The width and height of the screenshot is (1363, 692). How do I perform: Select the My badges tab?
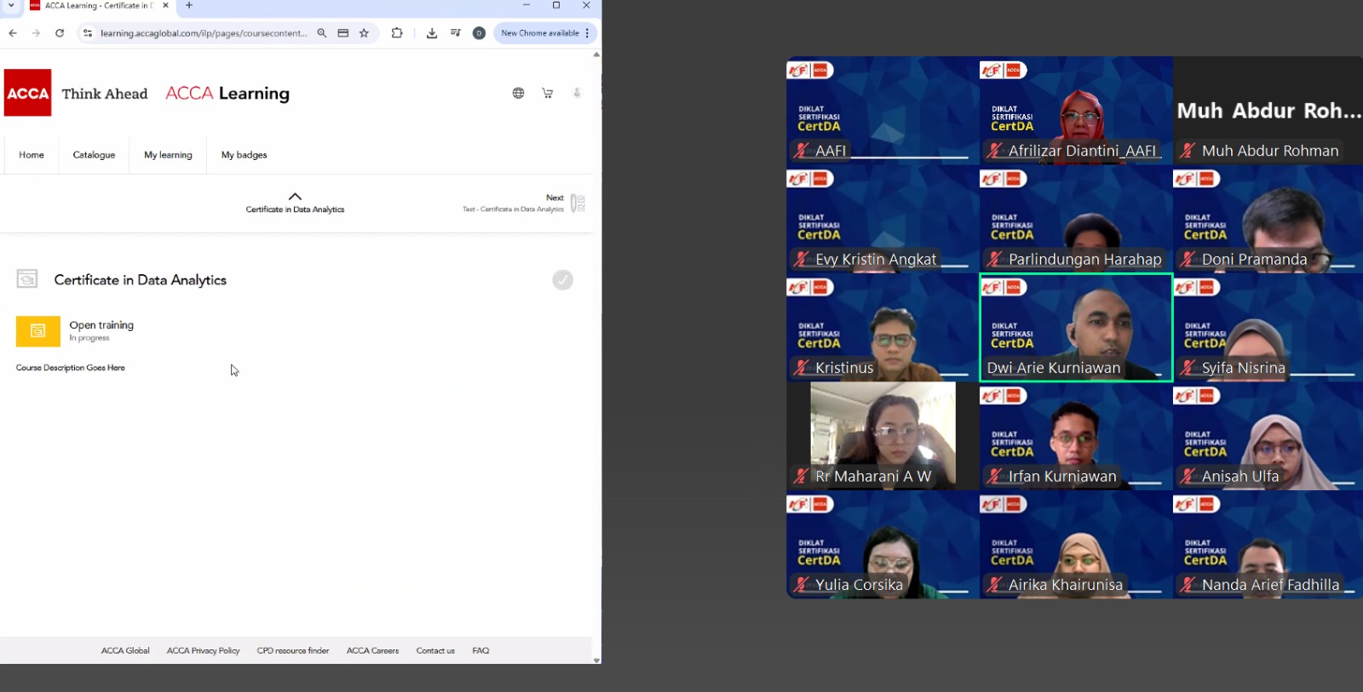(244, 155)
